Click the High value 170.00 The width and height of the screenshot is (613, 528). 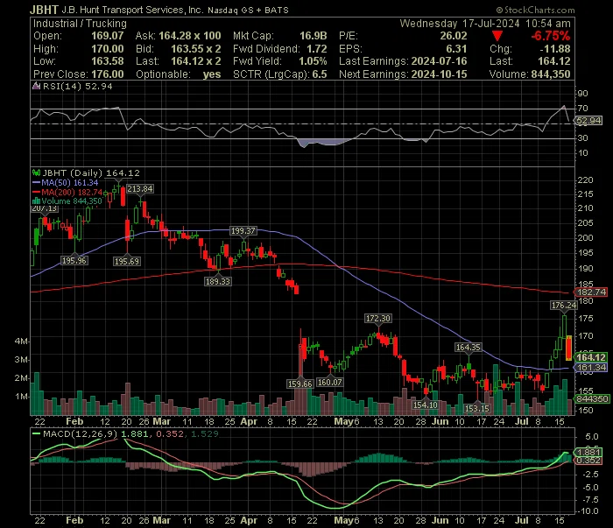click(108, 49)
